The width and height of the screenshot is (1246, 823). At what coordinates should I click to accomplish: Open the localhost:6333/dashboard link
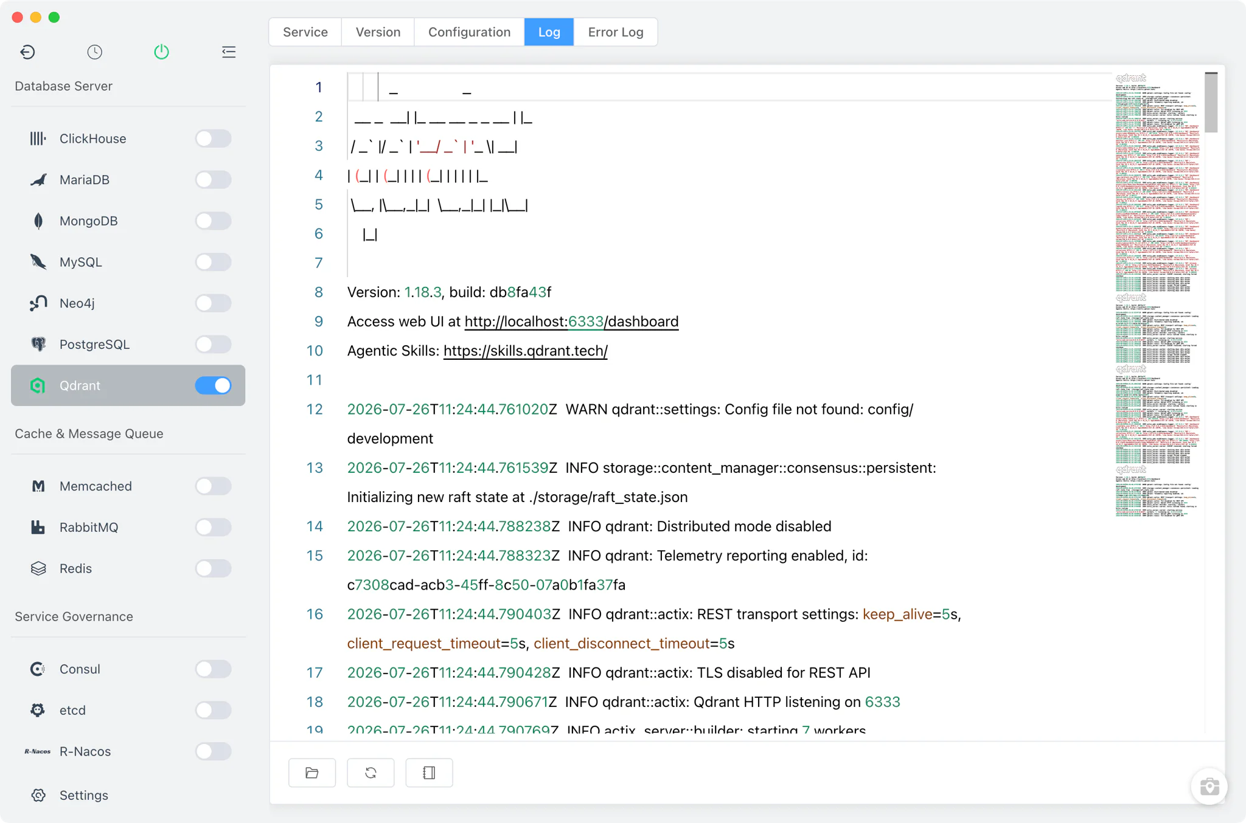pos(571,322)
